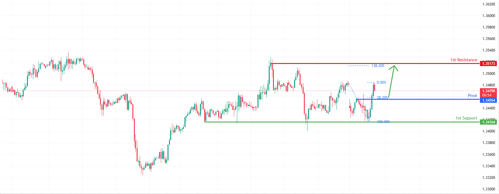Click the Pivot text label
Screen dimensions: 499x194
coord(472,95)
